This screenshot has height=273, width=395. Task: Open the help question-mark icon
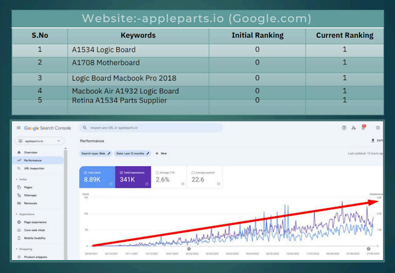click(344, 128)
